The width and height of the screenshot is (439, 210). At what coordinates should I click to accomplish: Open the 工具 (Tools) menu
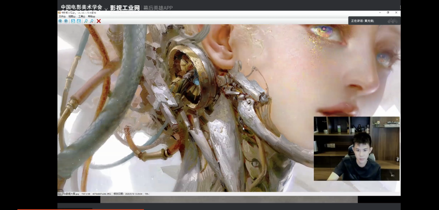click(81, 17)
